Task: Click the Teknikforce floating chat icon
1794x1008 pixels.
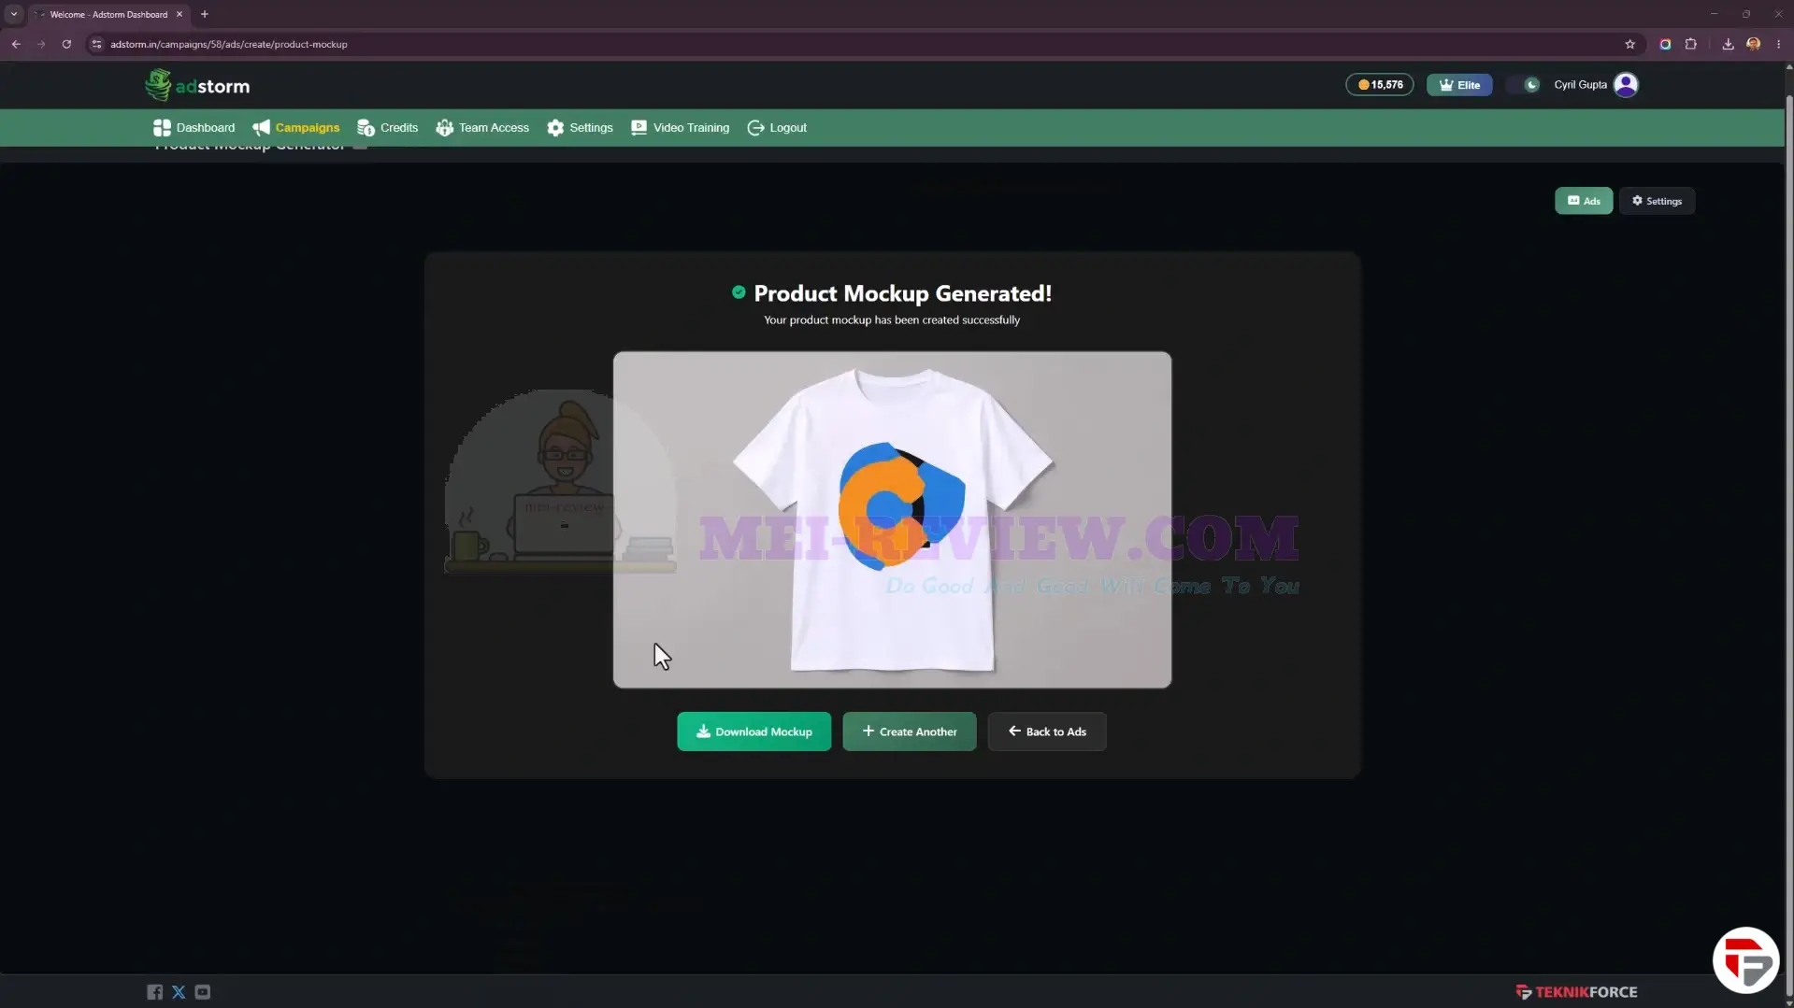Action: pyautogui.click(x=1745, y=959)
